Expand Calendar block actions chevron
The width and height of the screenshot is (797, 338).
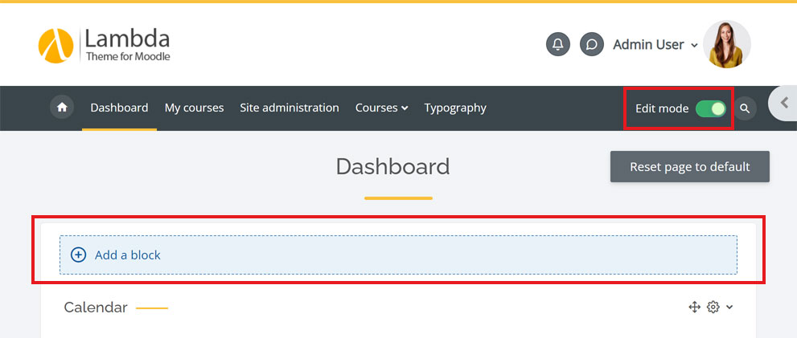pyautogui.click(x=729, y=307)
